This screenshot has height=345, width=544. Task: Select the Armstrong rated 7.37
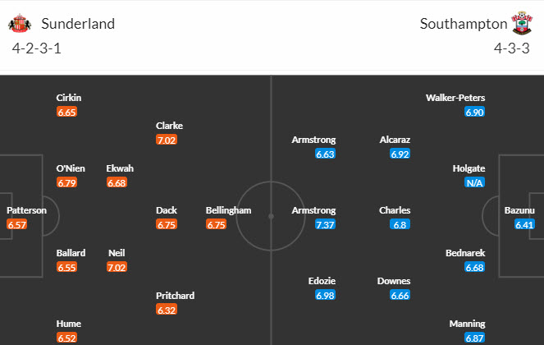click(313, 210)
